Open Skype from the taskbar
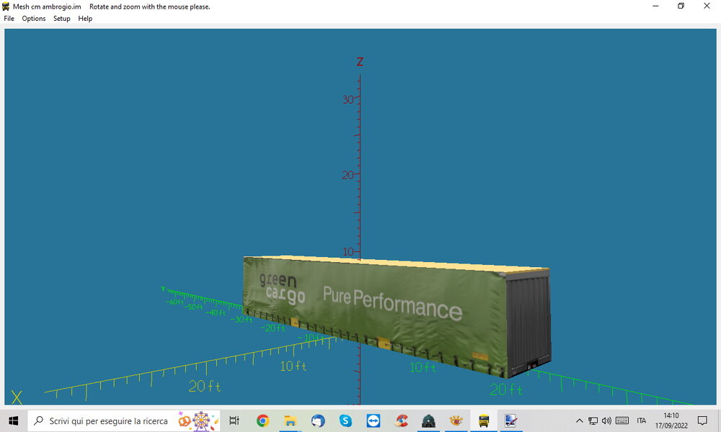The image size is (721, 432). click(x=345, y=420)
